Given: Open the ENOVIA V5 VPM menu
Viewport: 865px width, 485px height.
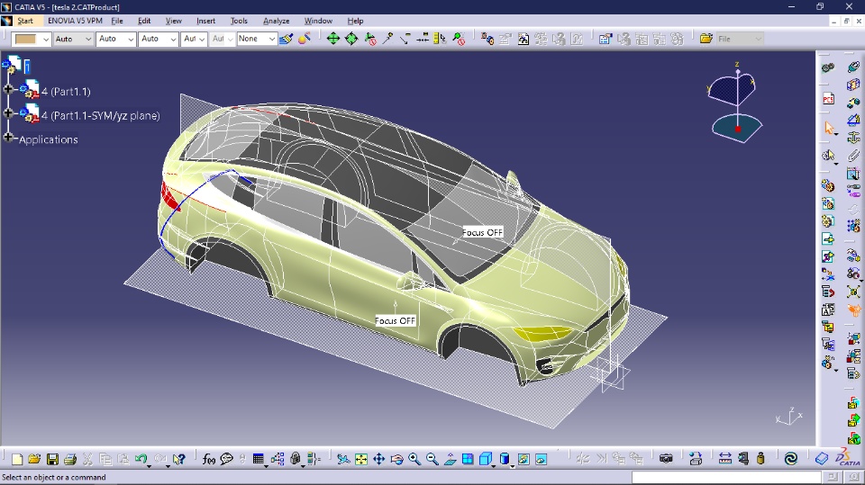Looking at the screenshot, I should 75,21.
